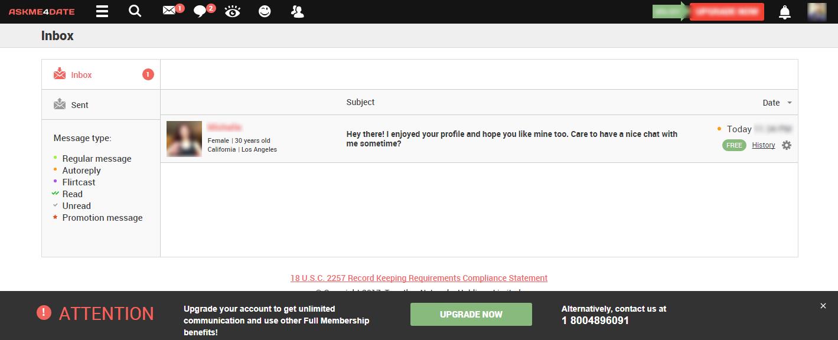The width and height of the screenshot is (838, 340).
Task: Click the smiley face icon
Action: 265,12
